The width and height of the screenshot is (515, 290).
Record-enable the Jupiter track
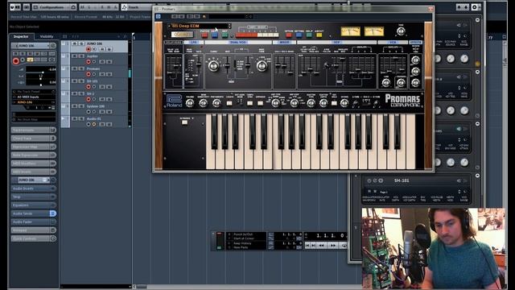click(89, 62)
